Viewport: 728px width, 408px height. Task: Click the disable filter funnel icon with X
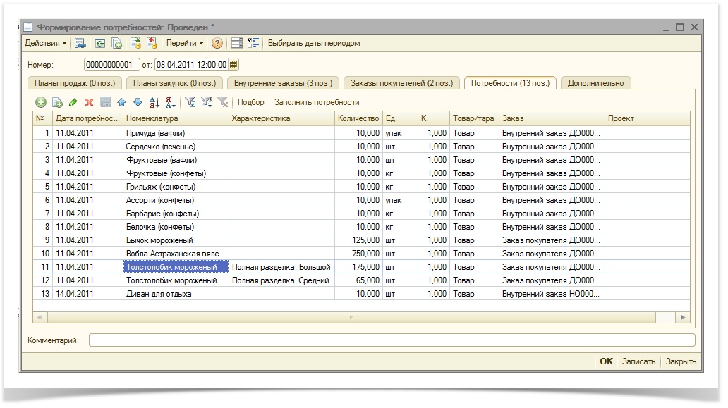[x=223, y=102]
